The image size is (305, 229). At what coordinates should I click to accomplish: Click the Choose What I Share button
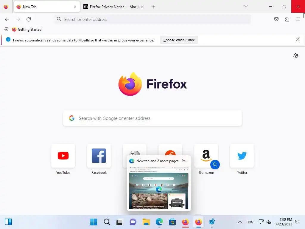coord(179,40)
